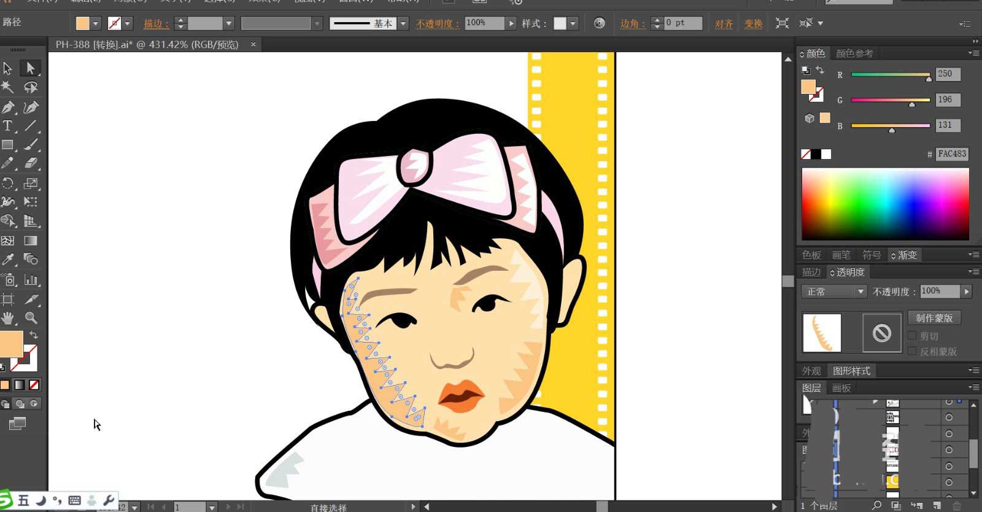Switch to 色板 (Swatches) tab
The height and width of the screenshot is (512, 982).
pos(811,255)
